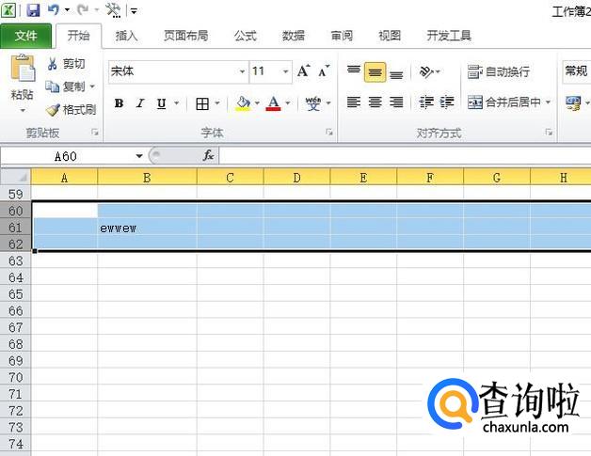The image size is (591, 456).
Task: Switch to the 视图 View tab
Action: point(390,36)
